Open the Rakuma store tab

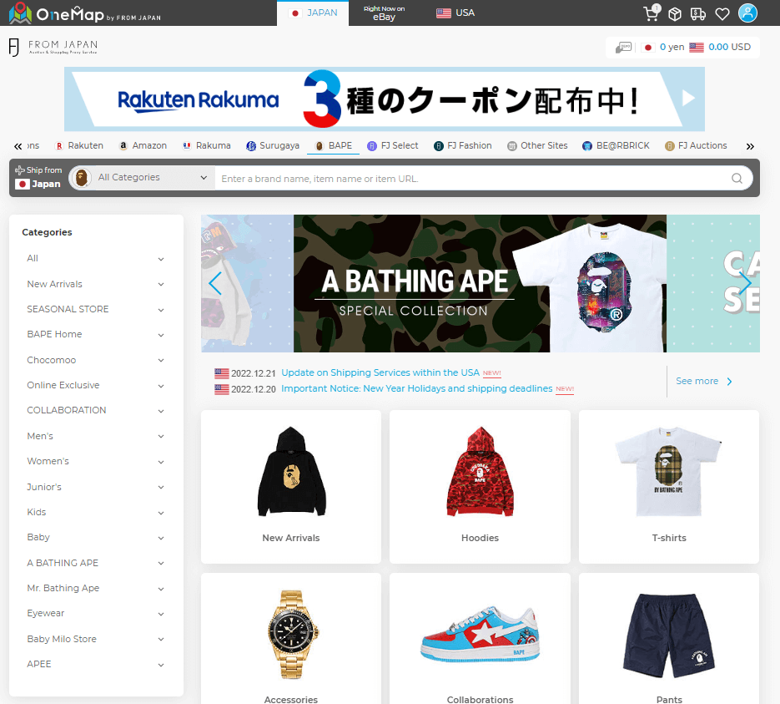pyautogui.click(x=206, y=146)
